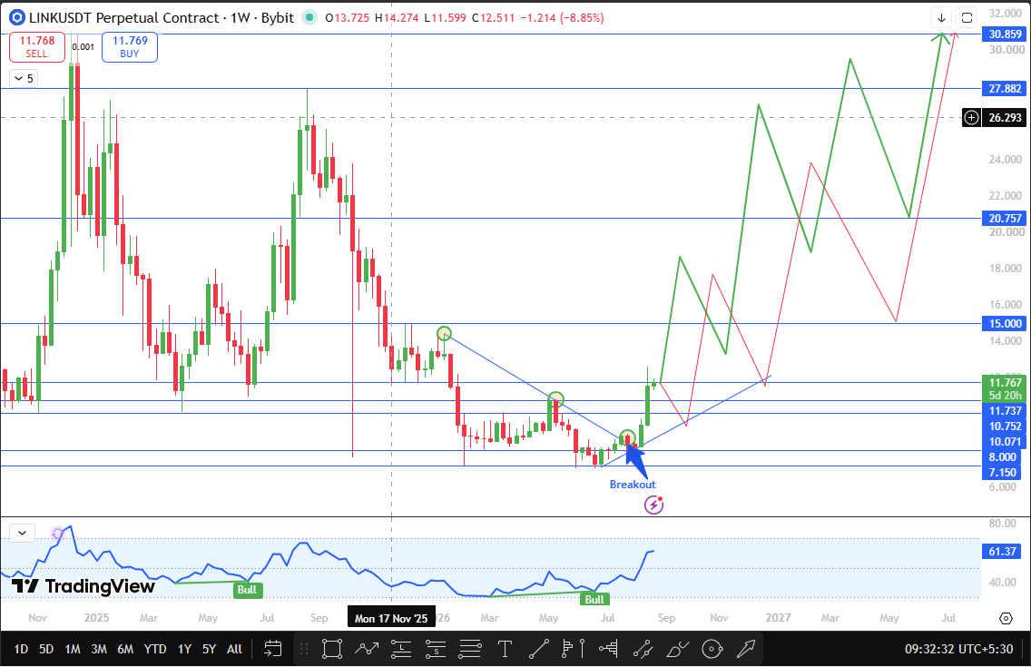Screen dimensions: 1031x667
Task: Select the horizontal lines drawing tool
Action: [x=470, y=649]
